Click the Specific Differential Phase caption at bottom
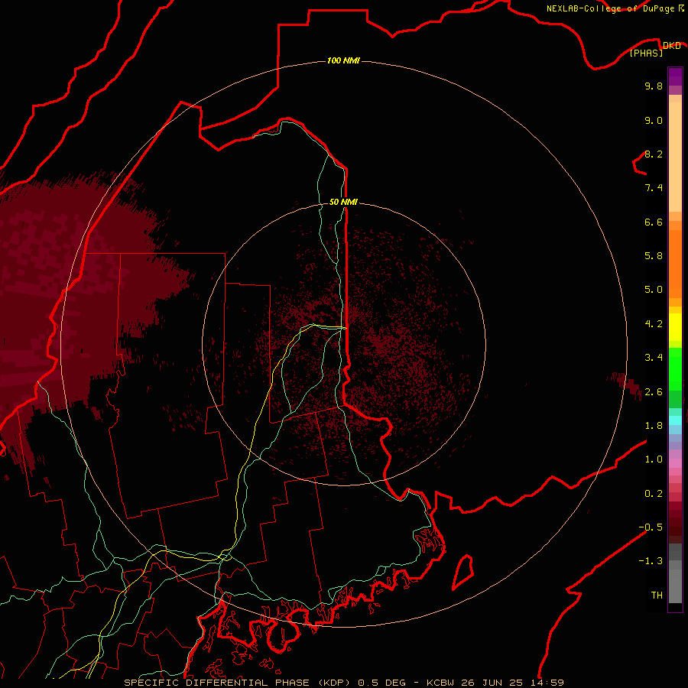Viewport: 688px width, 688px height. 343,683
